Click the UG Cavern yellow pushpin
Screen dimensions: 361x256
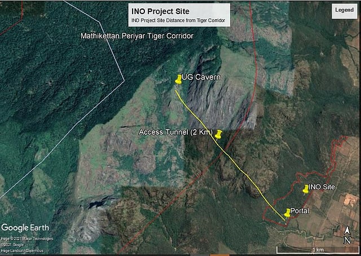[x=178, y=80]
